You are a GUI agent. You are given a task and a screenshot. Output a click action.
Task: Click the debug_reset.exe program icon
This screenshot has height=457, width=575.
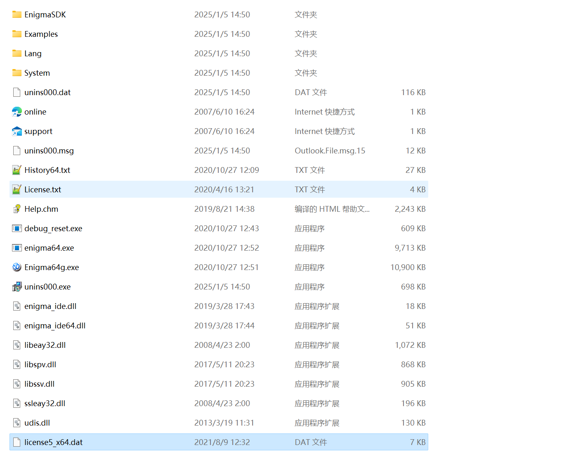17,228
